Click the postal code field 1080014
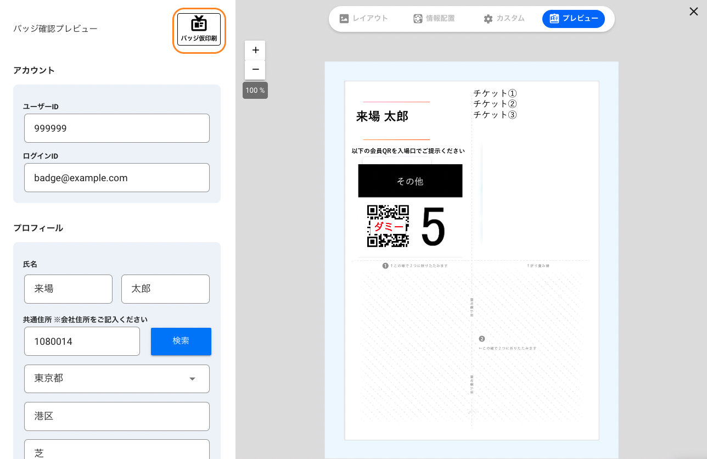 (82, 342)
